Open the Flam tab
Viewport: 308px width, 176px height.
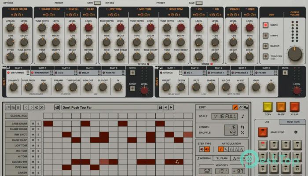[x=222, y=158]
